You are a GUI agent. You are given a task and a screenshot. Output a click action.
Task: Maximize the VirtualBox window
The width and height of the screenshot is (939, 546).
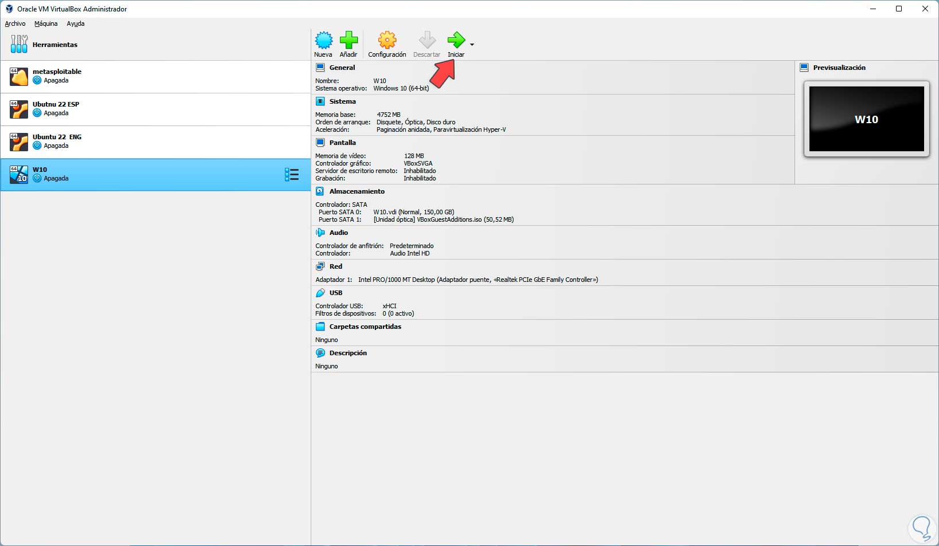click(899, 9)
